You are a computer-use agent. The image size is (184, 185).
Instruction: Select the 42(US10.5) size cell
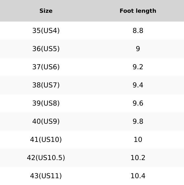46,158
